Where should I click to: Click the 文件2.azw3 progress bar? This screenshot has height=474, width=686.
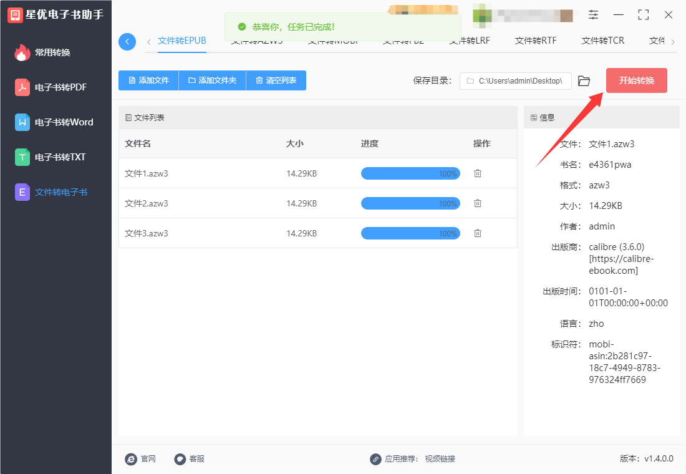click(x=410, y=203)
